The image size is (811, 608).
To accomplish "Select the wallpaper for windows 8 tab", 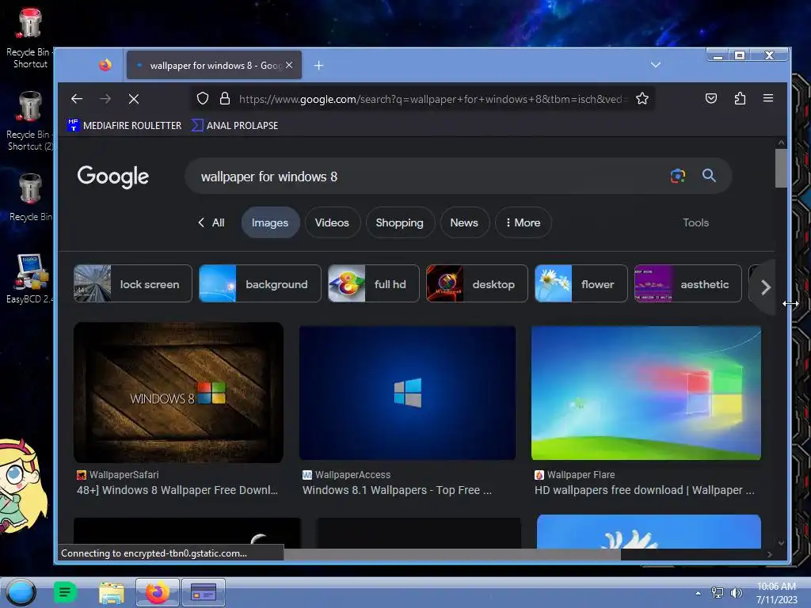I will (x=214, y=65).
